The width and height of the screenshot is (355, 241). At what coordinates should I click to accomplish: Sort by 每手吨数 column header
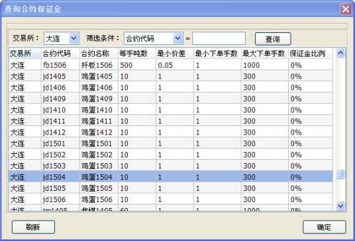(137, 53)
